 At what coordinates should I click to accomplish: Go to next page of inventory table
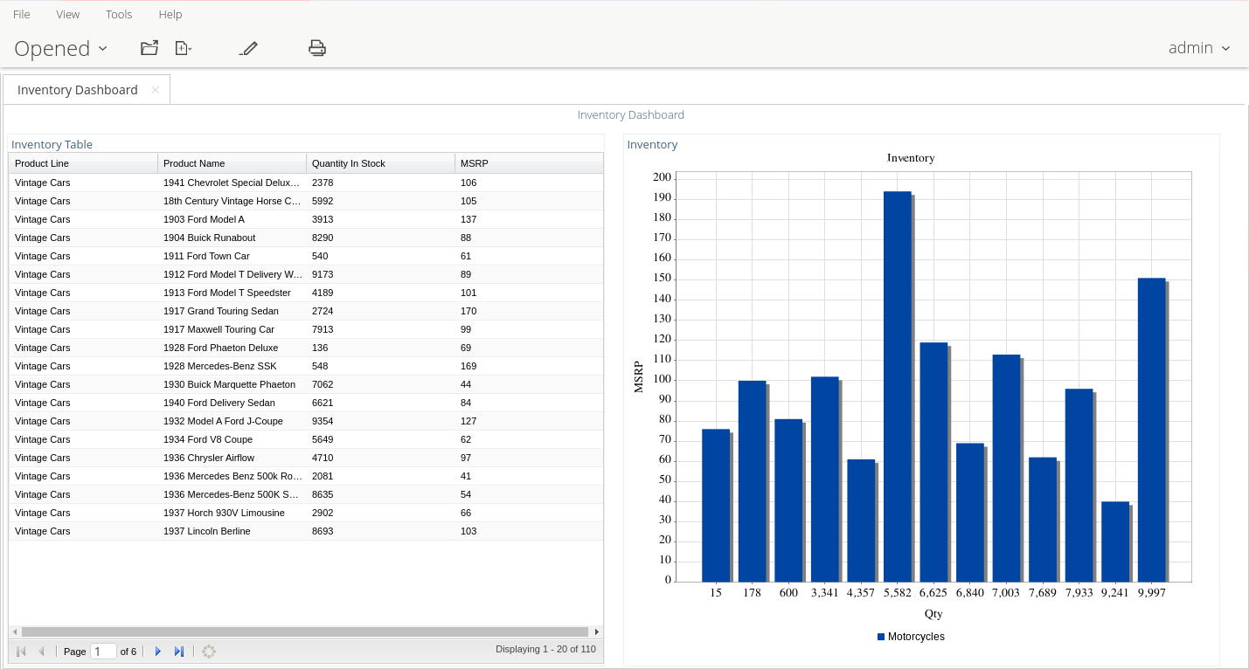[158, 652]
